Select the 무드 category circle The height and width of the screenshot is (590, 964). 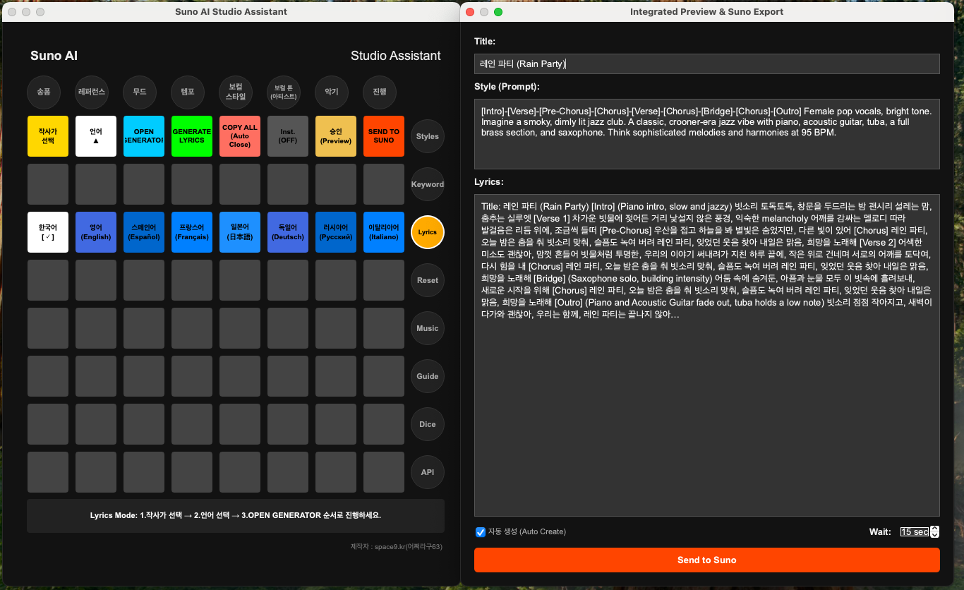click(x=140, y=92)
